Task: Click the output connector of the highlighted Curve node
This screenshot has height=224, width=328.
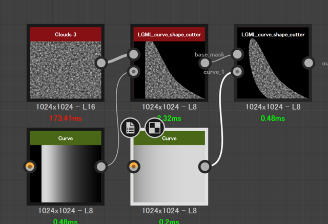Action: 205,166
